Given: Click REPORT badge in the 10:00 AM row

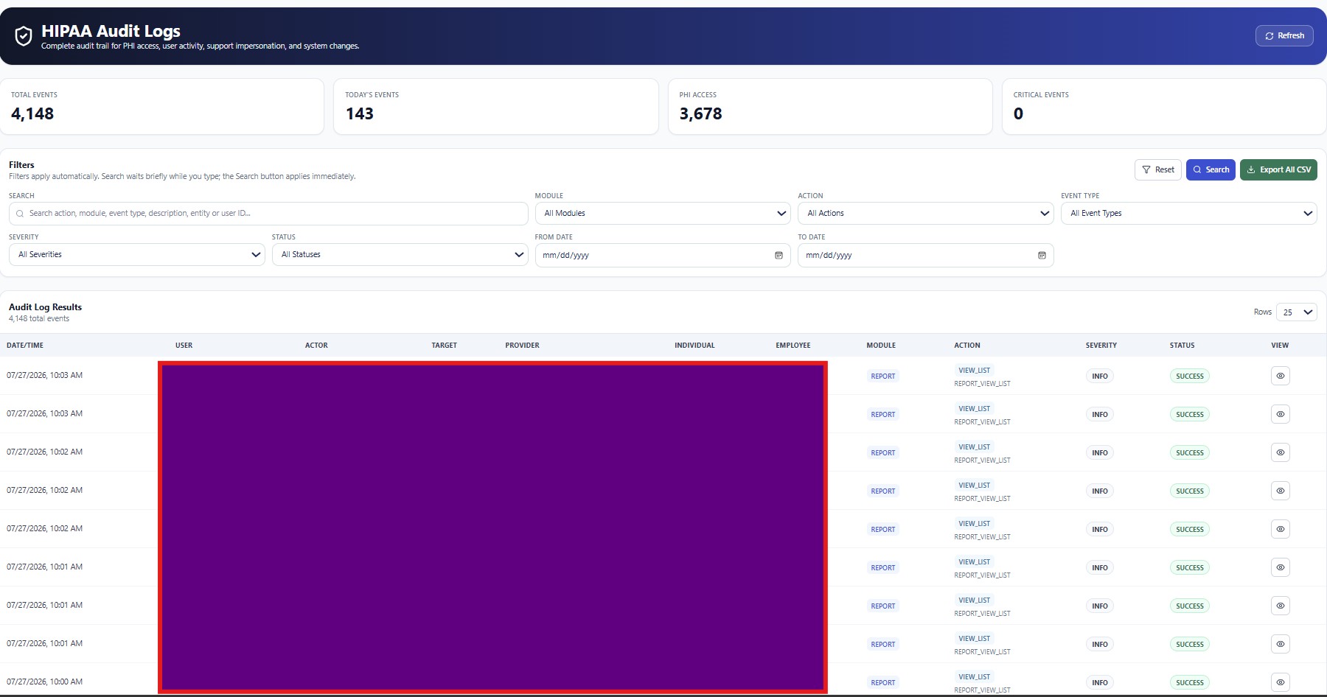Looking at the screenshot, I should (882, 682).
